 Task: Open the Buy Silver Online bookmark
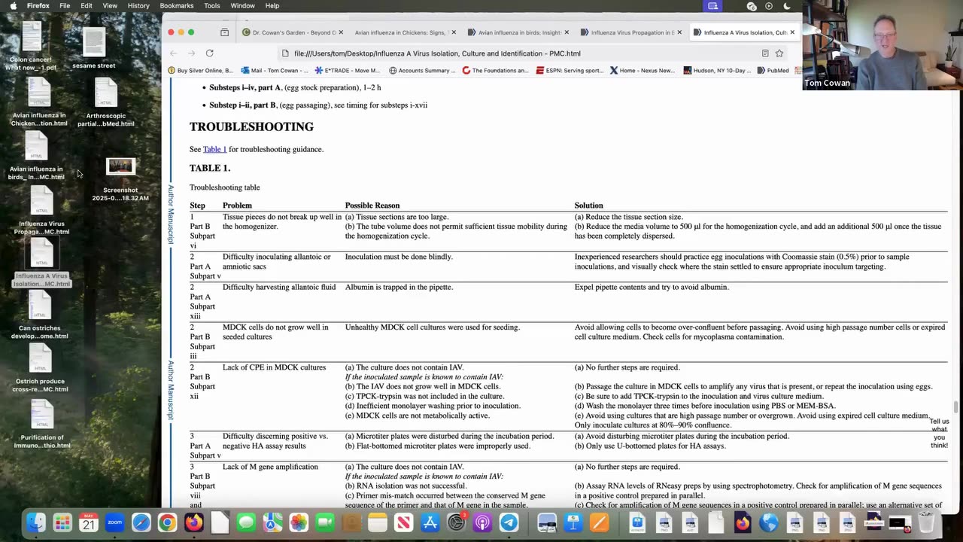pos(201,71)
